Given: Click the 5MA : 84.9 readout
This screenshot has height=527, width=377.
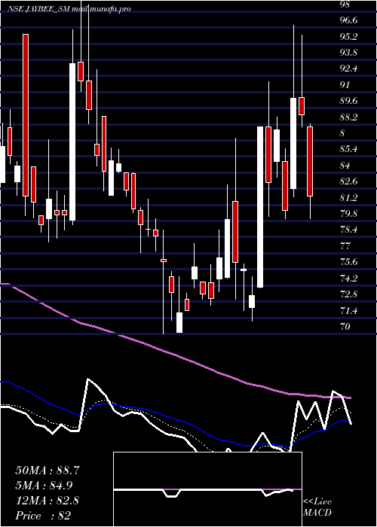Looking at the screenshot, I should [44, 486].
